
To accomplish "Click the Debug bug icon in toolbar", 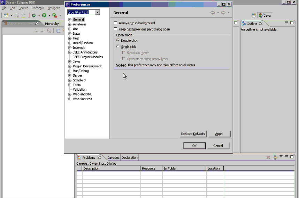I will pyautogui.click(x=34, y=15).
